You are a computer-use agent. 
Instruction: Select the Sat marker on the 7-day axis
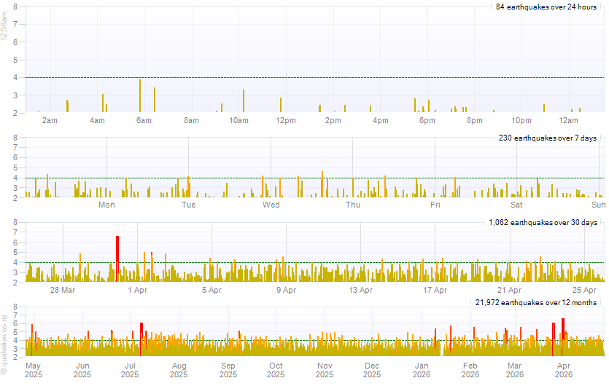(517, 205)
